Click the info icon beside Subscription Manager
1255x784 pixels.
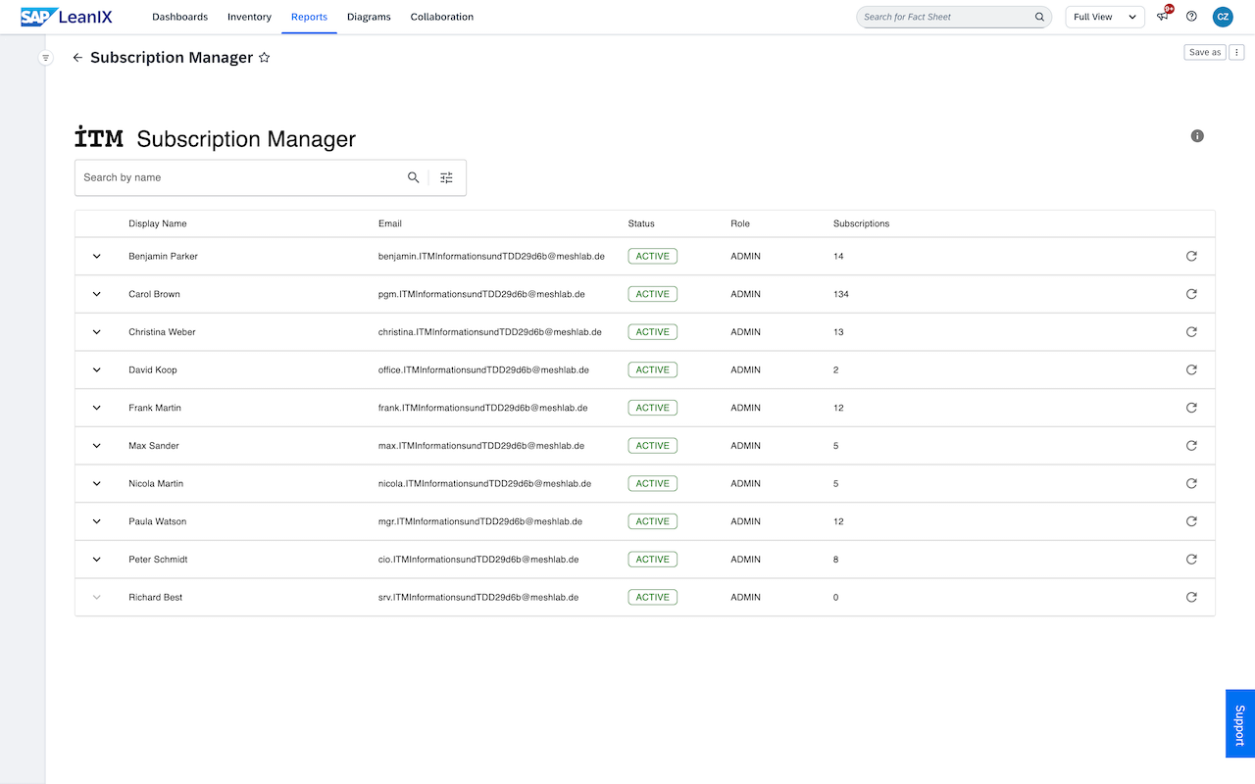pos(1197,136)
